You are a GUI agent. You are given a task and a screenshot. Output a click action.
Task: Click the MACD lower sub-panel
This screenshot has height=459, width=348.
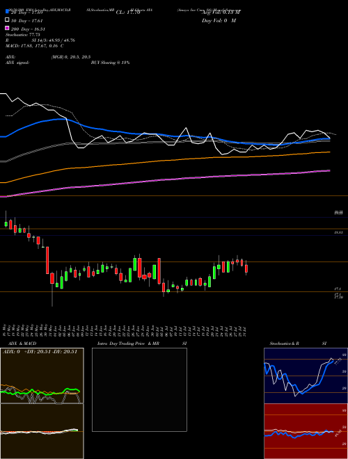(42, 431)
